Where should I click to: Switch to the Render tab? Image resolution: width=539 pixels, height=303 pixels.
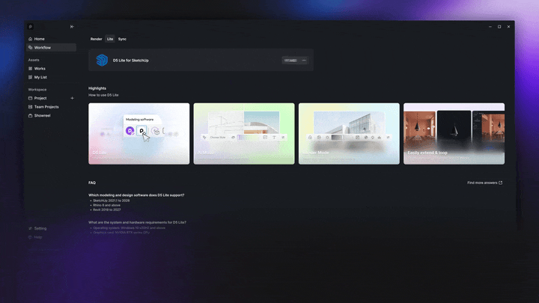tap(97, 39)
